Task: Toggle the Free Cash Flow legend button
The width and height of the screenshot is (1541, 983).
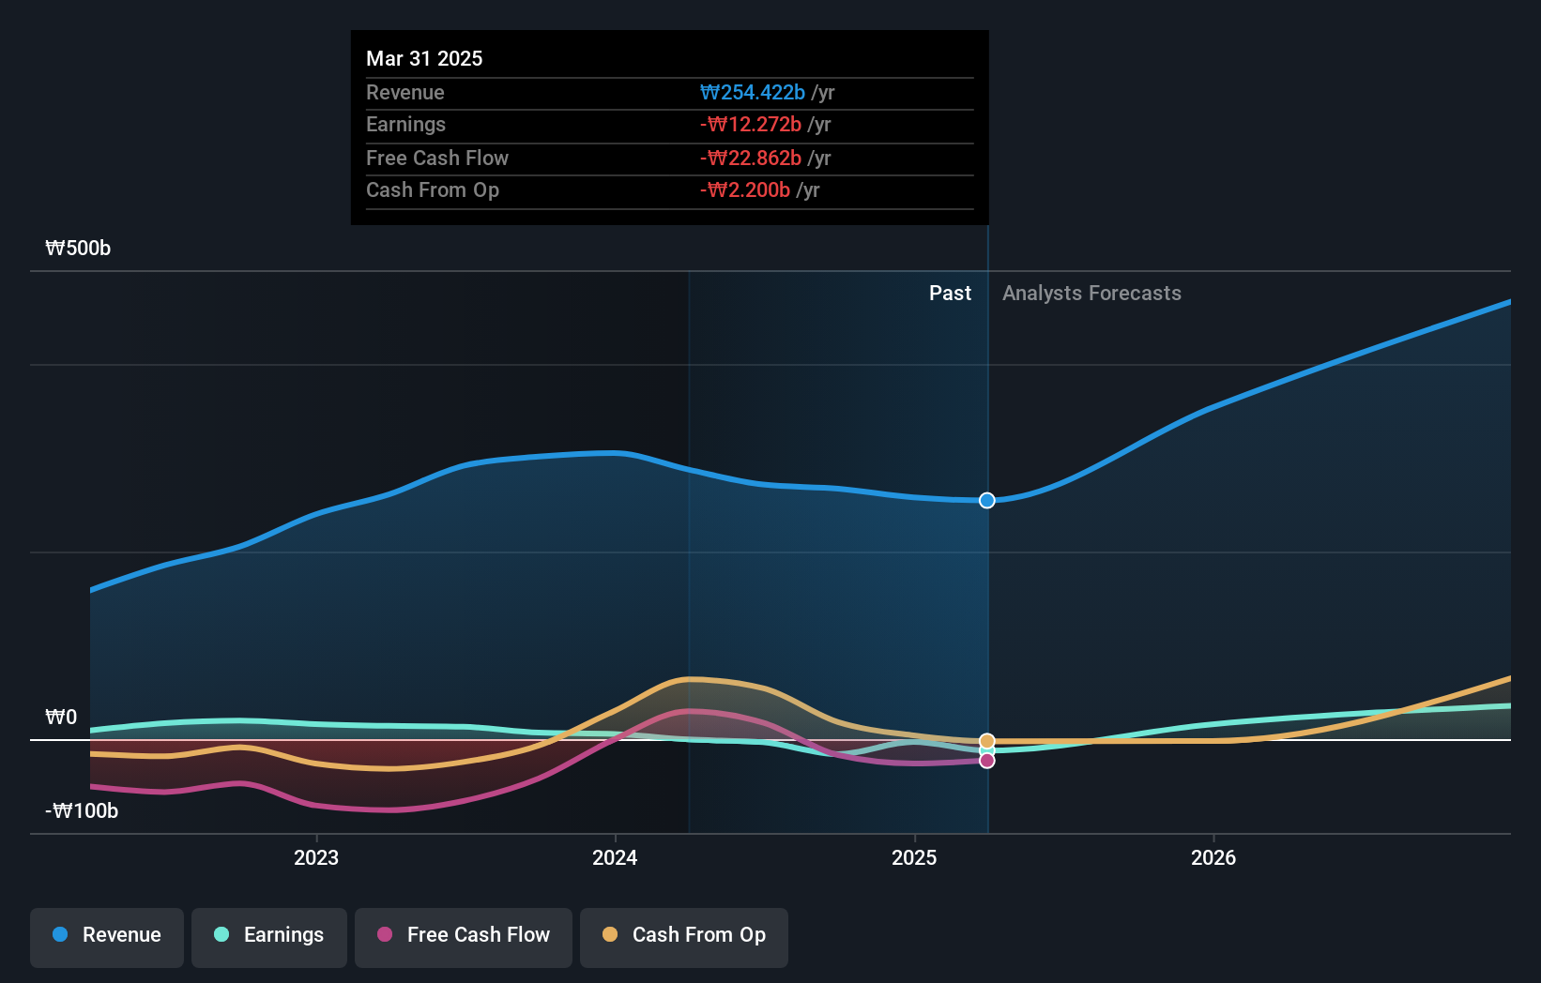Action: (464, 937)
